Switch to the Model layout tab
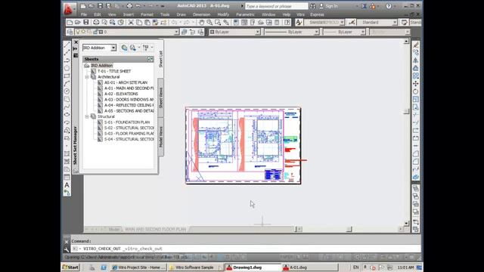Viewport: 484px width, 272px height. coord(114,229)
